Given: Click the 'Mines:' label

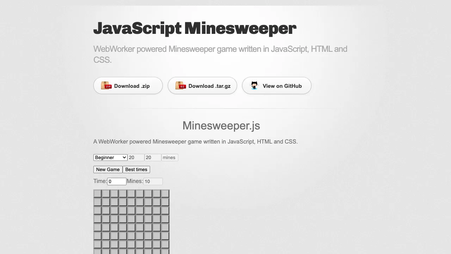Looking at the screenshot, I should point(135,181).
